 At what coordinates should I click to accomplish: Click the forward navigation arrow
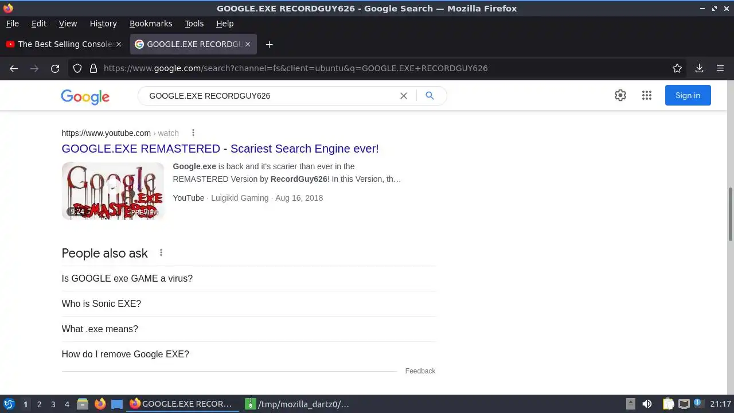(34, 68)
